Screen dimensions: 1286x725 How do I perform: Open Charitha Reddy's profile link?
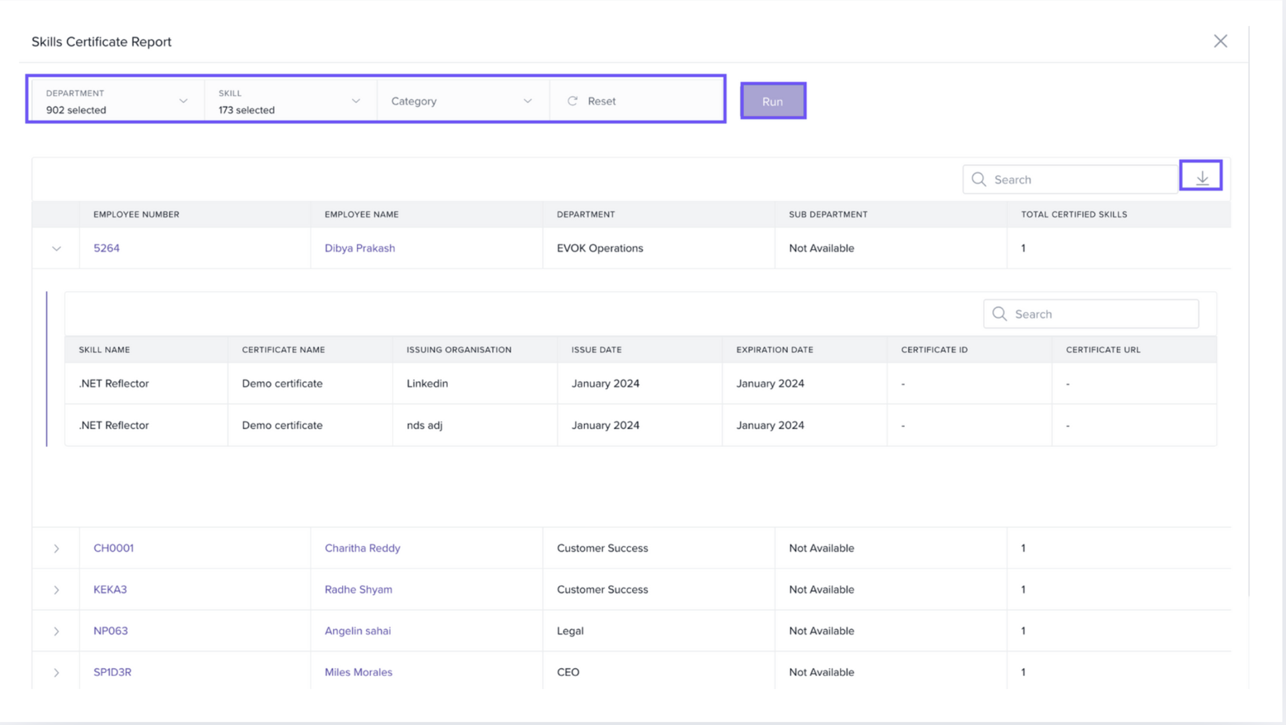tap(362, 548)
